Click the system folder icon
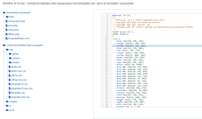This screenshot has height=119, width=202. click(x=10, y=58)
